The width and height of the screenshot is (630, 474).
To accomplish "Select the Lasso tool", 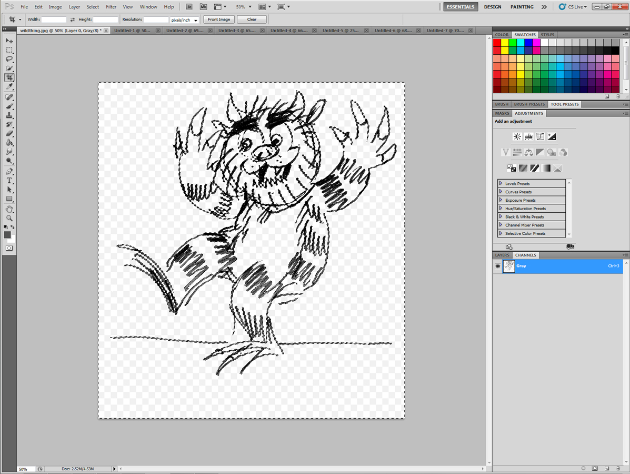I will click(9, 59).
